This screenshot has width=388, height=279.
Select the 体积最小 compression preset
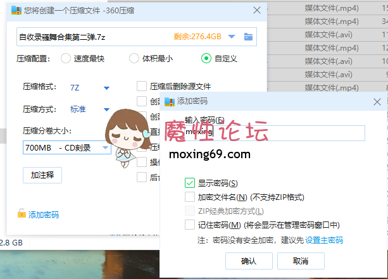pos(134,59)
